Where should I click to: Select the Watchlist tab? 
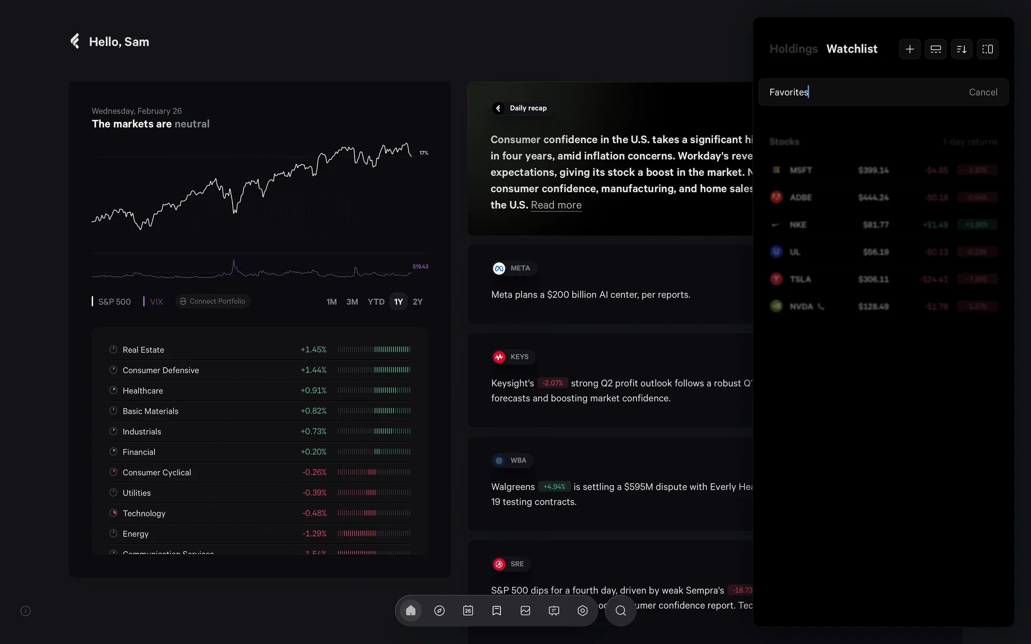tap(852, 49)
